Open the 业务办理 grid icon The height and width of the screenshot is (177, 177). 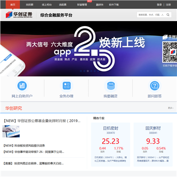coord(67,86)
